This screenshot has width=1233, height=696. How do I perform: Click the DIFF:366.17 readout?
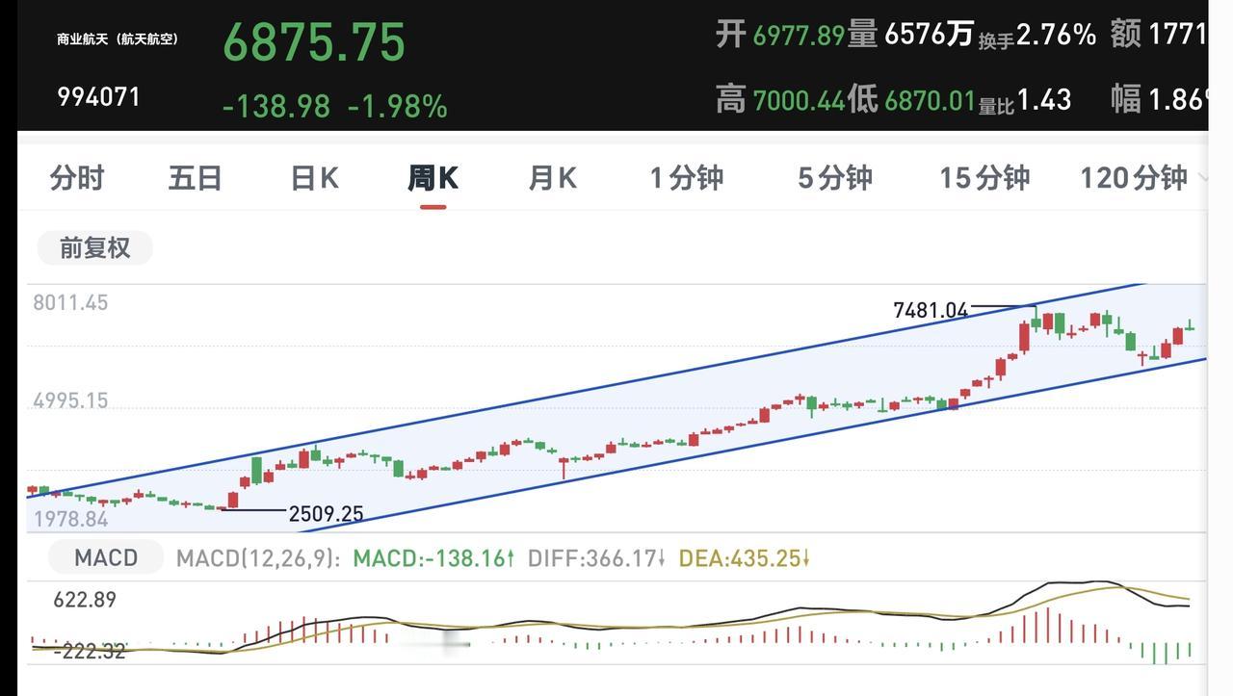596,557
